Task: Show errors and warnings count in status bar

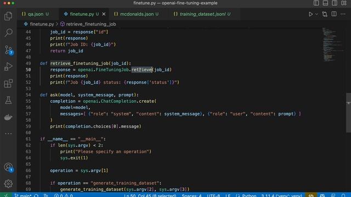Action: click(x=64, y=195)
